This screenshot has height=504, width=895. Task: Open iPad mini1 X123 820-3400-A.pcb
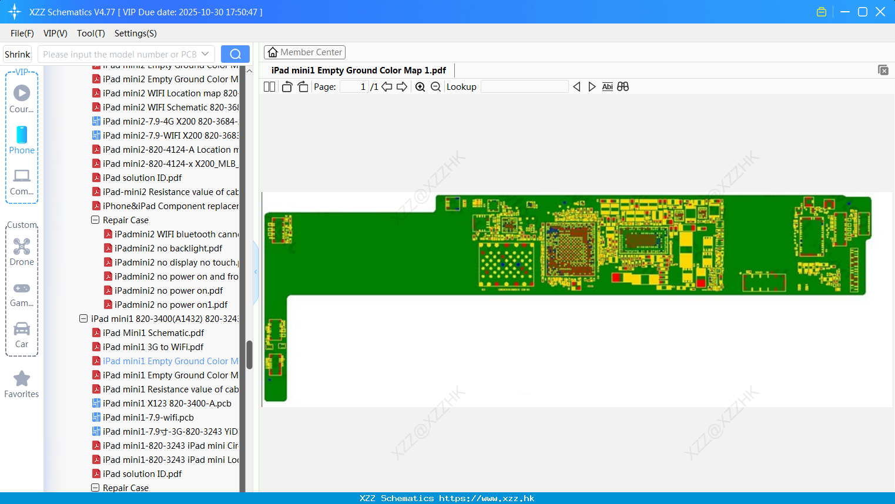point(162,404)
